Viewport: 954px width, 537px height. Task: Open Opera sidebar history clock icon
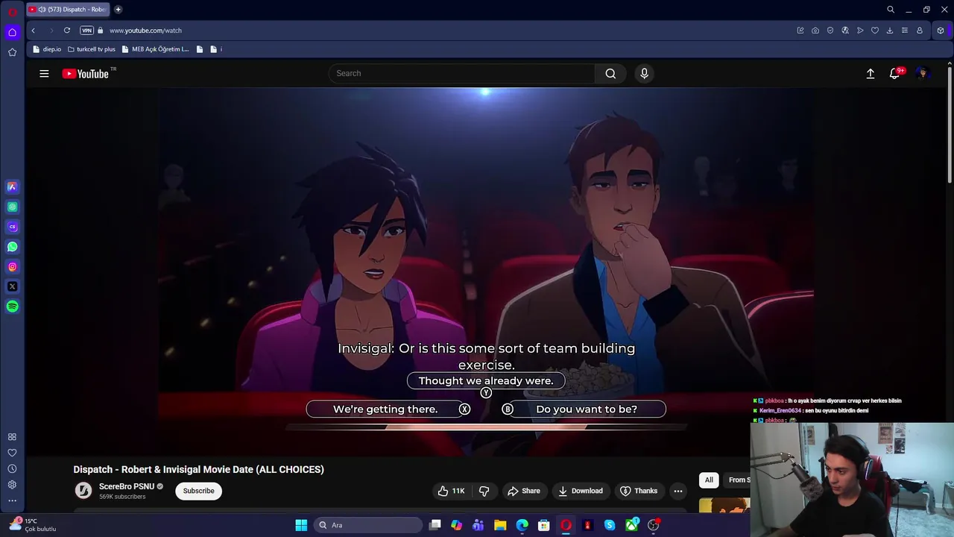click(x=12, y=468)
